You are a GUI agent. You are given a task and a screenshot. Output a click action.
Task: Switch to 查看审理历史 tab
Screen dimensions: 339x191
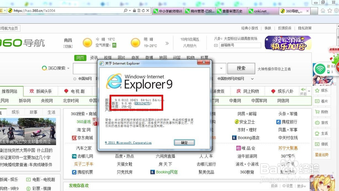click(231, 11)
